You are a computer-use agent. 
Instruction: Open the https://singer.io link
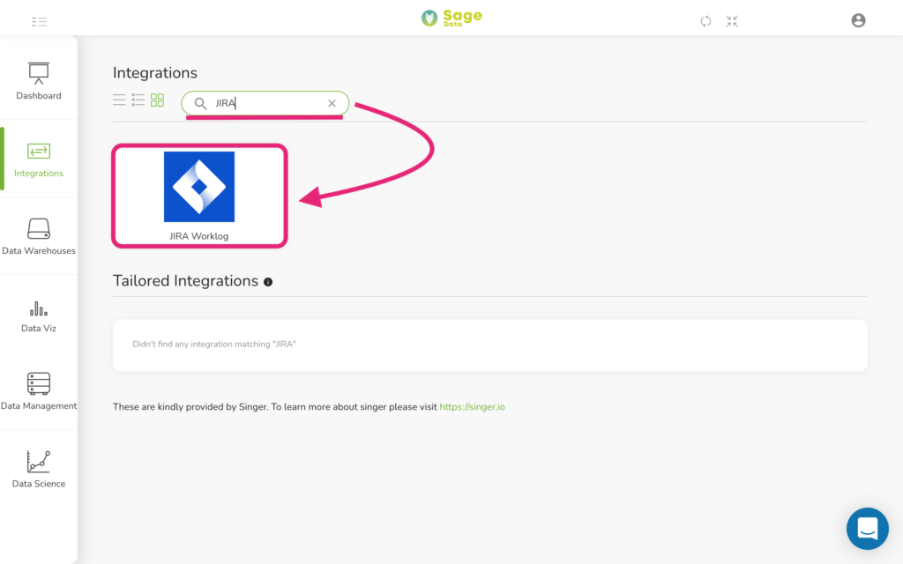[473, 407]
